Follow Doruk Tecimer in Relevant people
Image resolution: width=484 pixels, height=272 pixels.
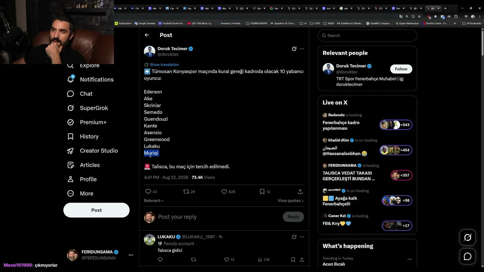point(401,69)
